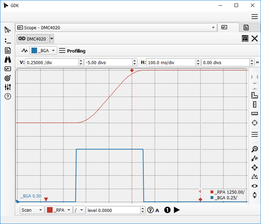This screenshot has height=224, width=261.
Task: Open the editor document icon in sidebar
Action: pyautogui.click(x=7, y=50)
